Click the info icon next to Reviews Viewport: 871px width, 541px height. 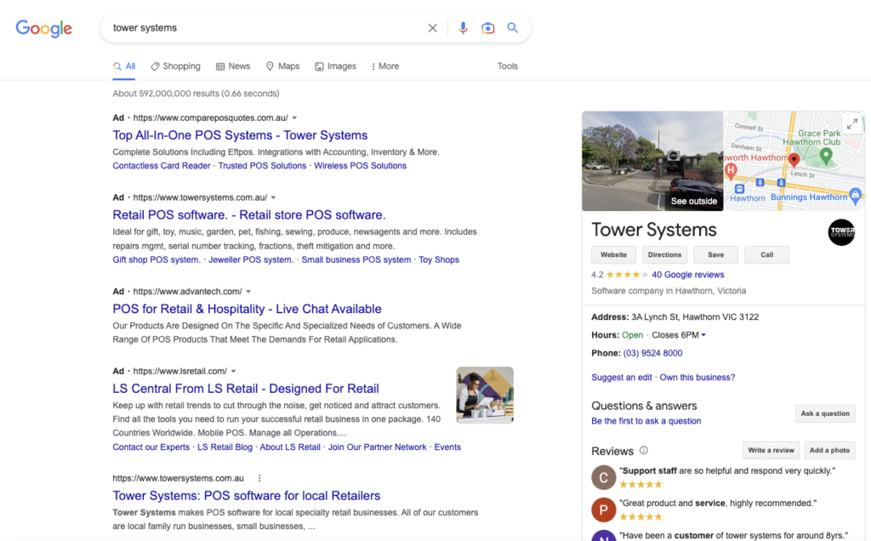(643, 451)
